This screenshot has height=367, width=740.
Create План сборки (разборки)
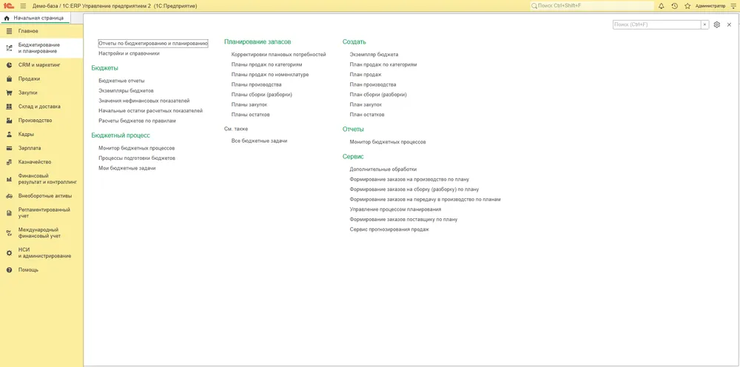(x=378, y=95)
